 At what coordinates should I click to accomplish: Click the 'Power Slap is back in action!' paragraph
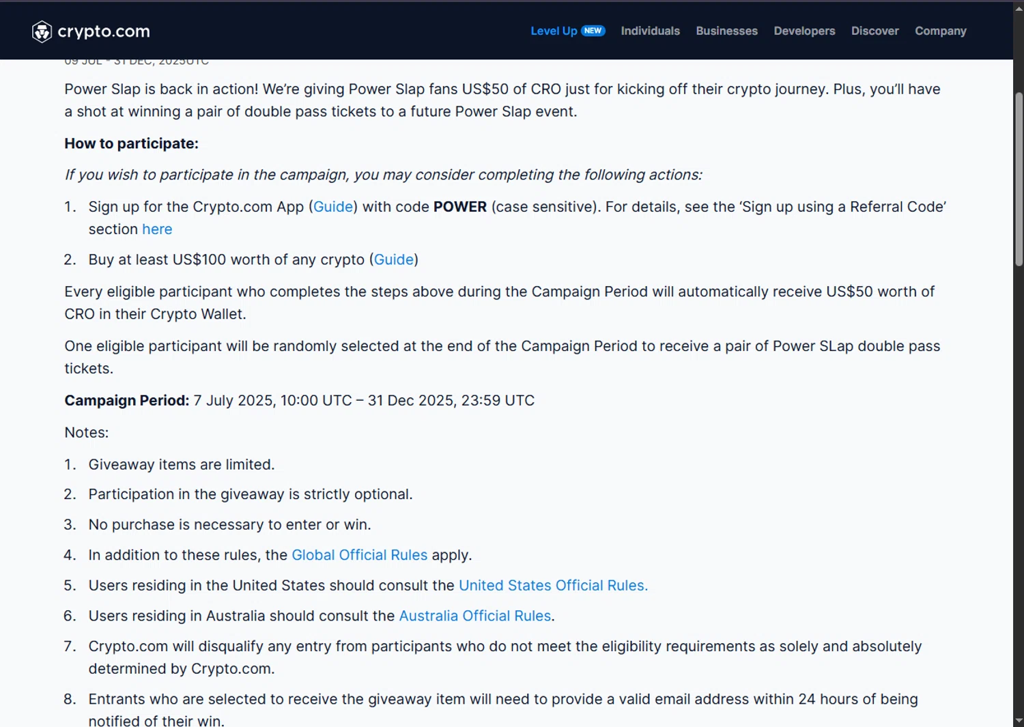tap(502, 100)
